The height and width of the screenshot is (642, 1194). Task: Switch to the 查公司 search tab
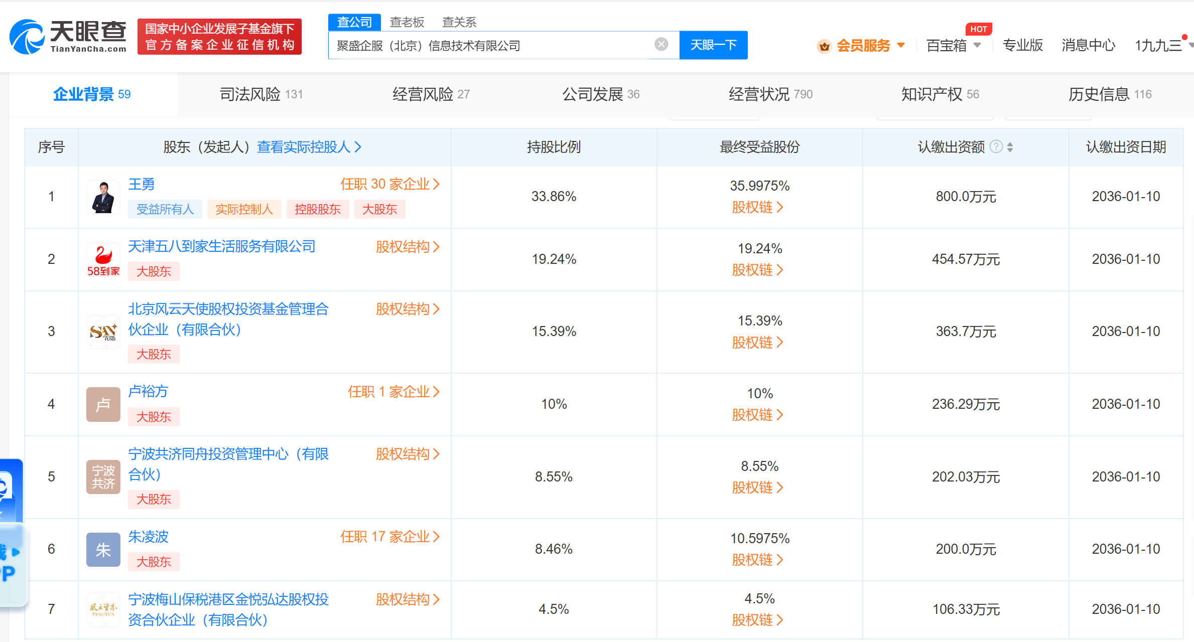click(x=354, y=22)
